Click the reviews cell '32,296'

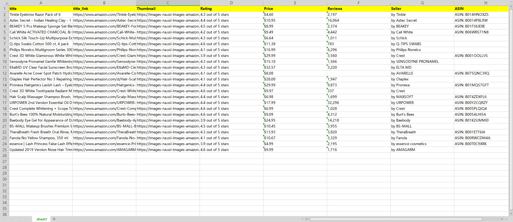(359, 103)
